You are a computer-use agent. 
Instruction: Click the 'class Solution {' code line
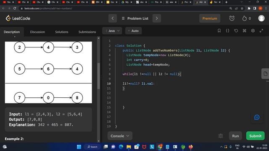130,46
